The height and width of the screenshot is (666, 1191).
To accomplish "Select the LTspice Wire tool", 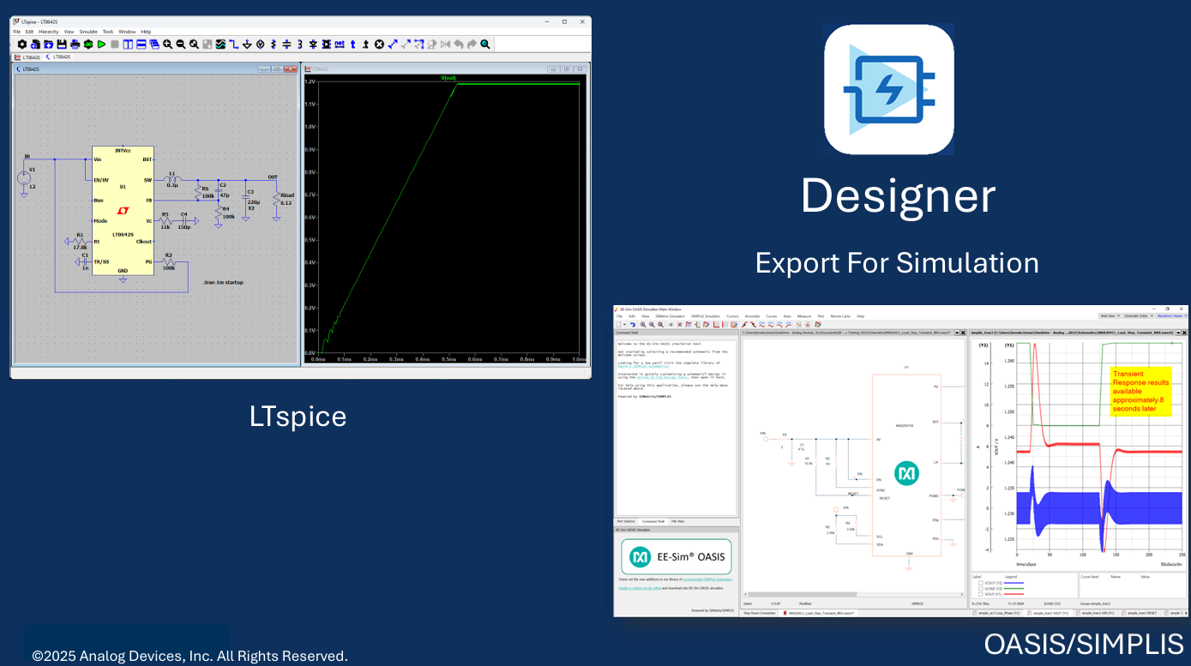I will pyautogui.click(x=233, y=44).
